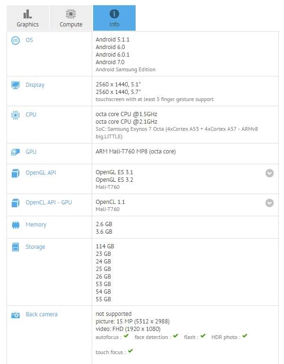
Task: Click the OpenCL API - GPU label
Action: (49, 203)
